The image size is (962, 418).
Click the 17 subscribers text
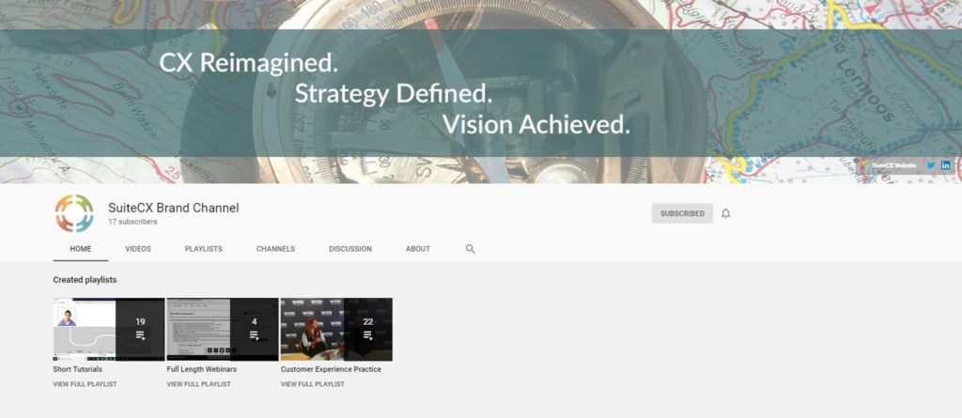click(132, 222)
